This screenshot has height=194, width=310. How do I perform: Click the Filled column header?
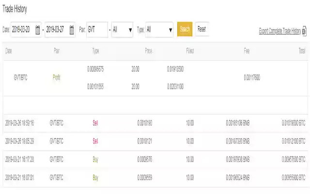190,51
